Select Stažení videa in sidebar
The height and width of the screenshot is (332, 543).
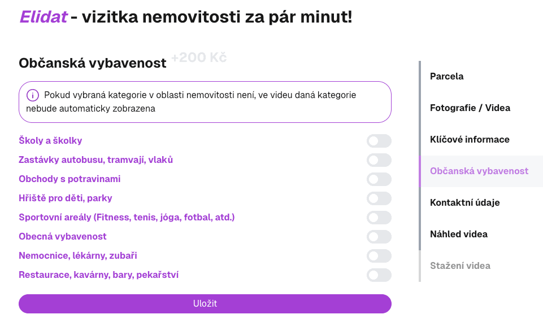[459, 265]
